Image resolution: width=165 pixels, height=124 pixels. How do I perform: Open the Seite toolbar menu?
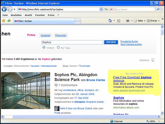coord(139,21)
